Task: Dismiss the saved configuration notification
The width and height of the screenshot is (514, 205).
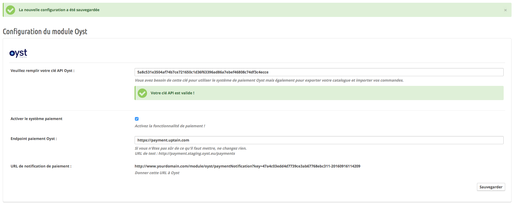Action: (505, 10)
